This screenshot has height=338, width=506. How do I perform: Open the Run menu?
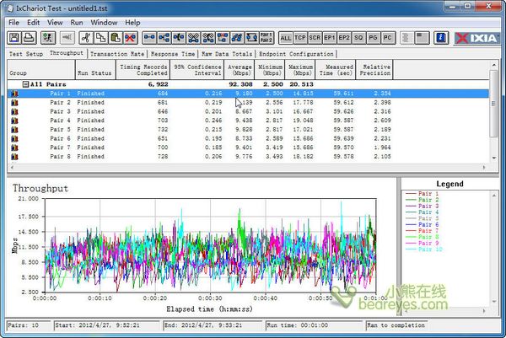point(77,23)
